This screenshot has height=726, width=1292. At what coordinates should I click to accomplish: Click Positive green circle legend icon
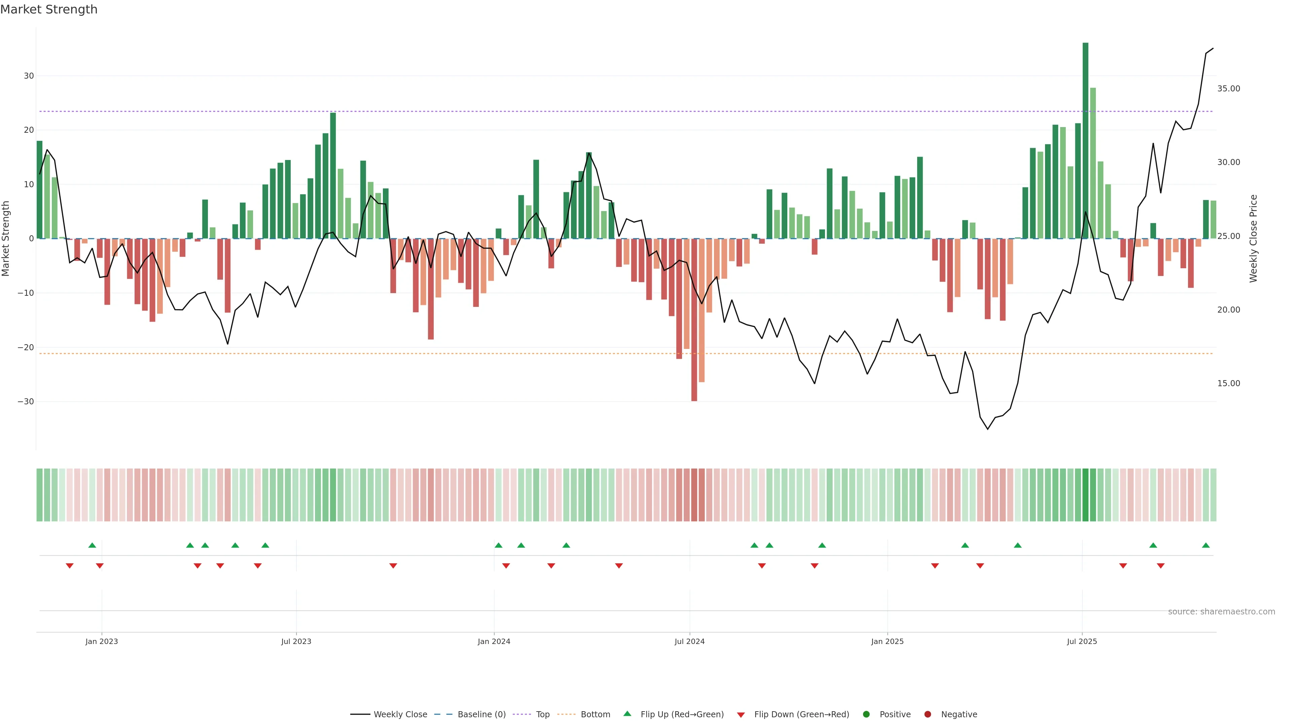click(x=866, y=714)
